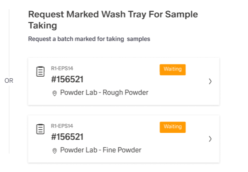Click location pin beside Fine Powder
248x172 pixels.
click(x=54, y=150)
